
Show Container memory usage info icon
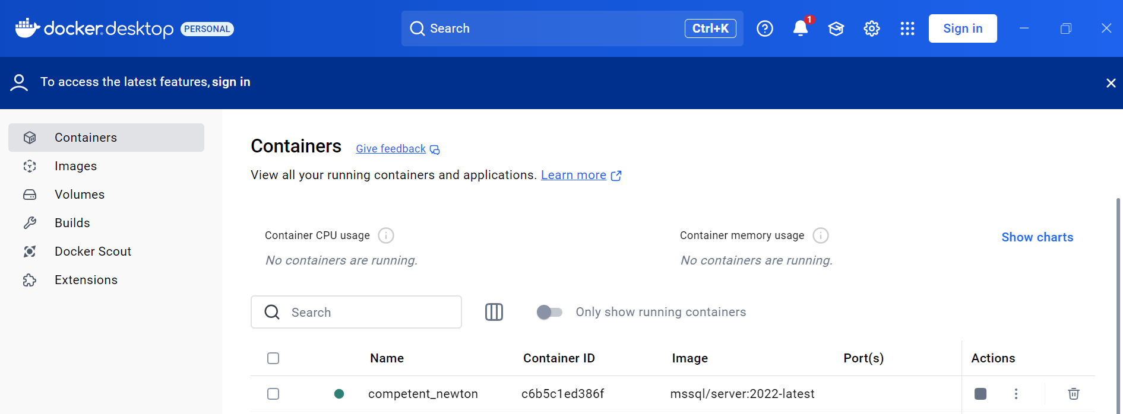[x=821, y=235]
